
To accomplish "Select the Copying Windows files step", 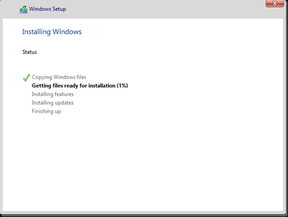I will point(59,77).
